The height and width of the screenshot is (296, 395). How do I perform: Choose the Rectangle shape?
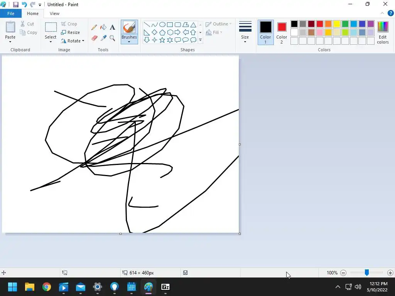click(170, 24)
